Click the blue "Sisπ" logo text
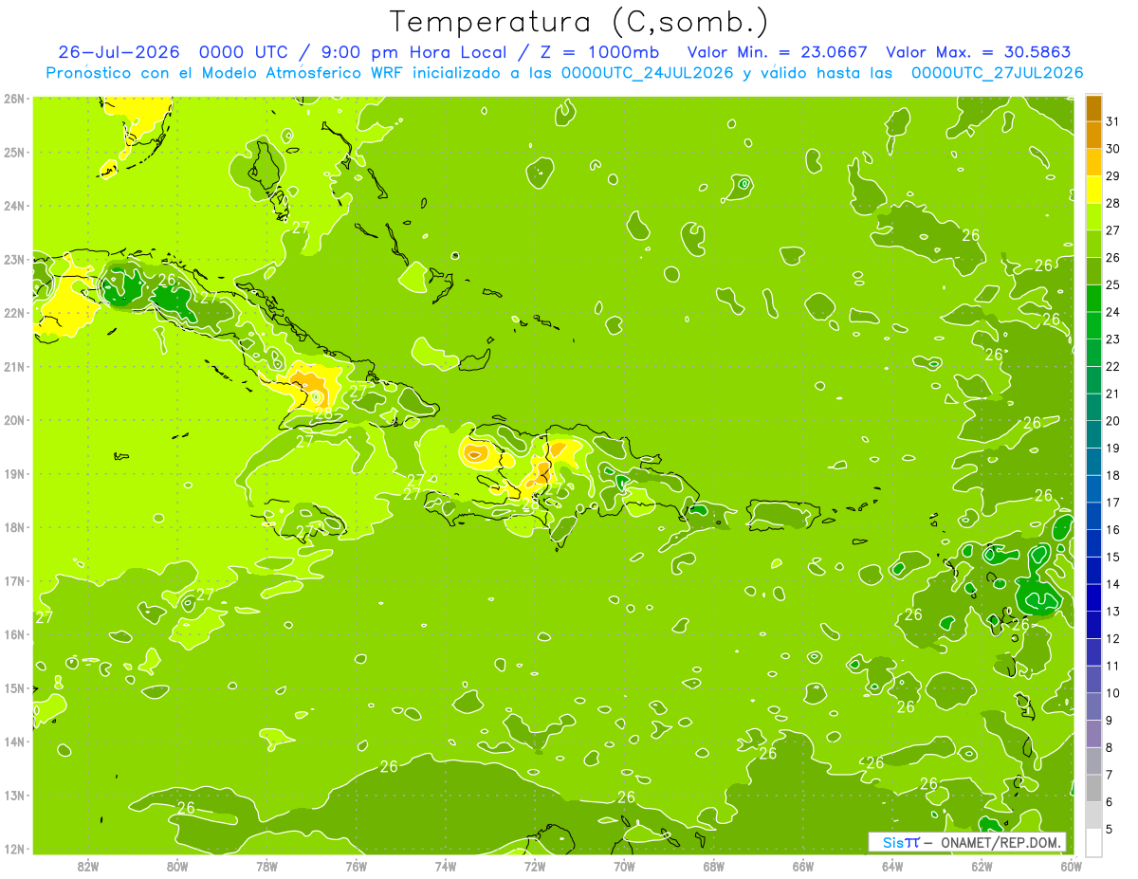Screen dimensions: 1138x879 pos(901,842)
